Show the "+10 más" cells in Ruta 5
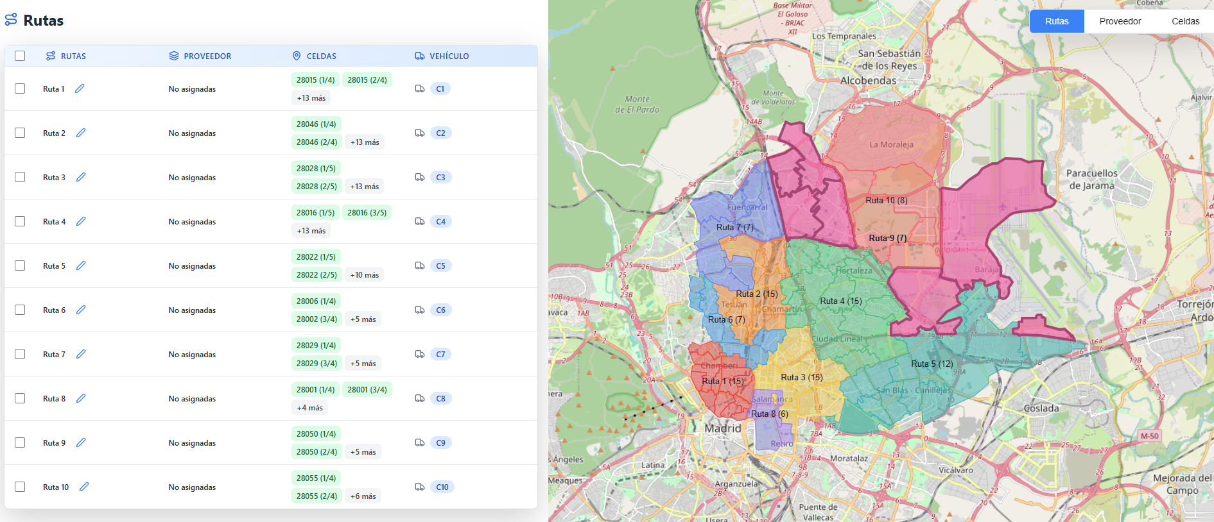Viewport: 1214px width, 522px height. tap(364, 275)
